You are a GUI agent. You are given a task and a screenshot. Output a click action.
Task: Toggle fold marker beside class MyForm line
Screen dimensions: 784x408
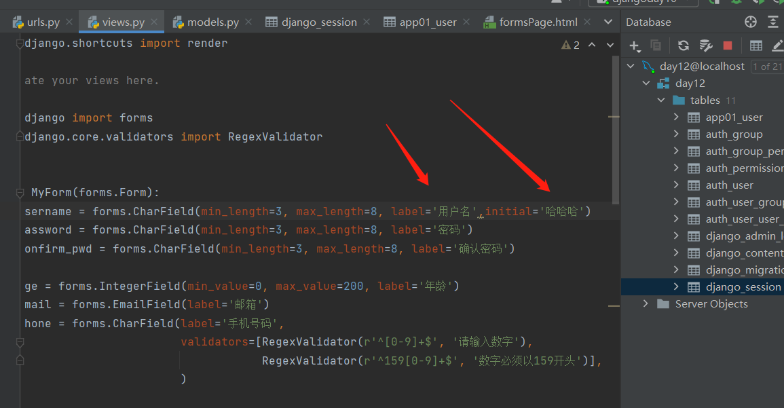pyautogui.click(x=20, y=193)
